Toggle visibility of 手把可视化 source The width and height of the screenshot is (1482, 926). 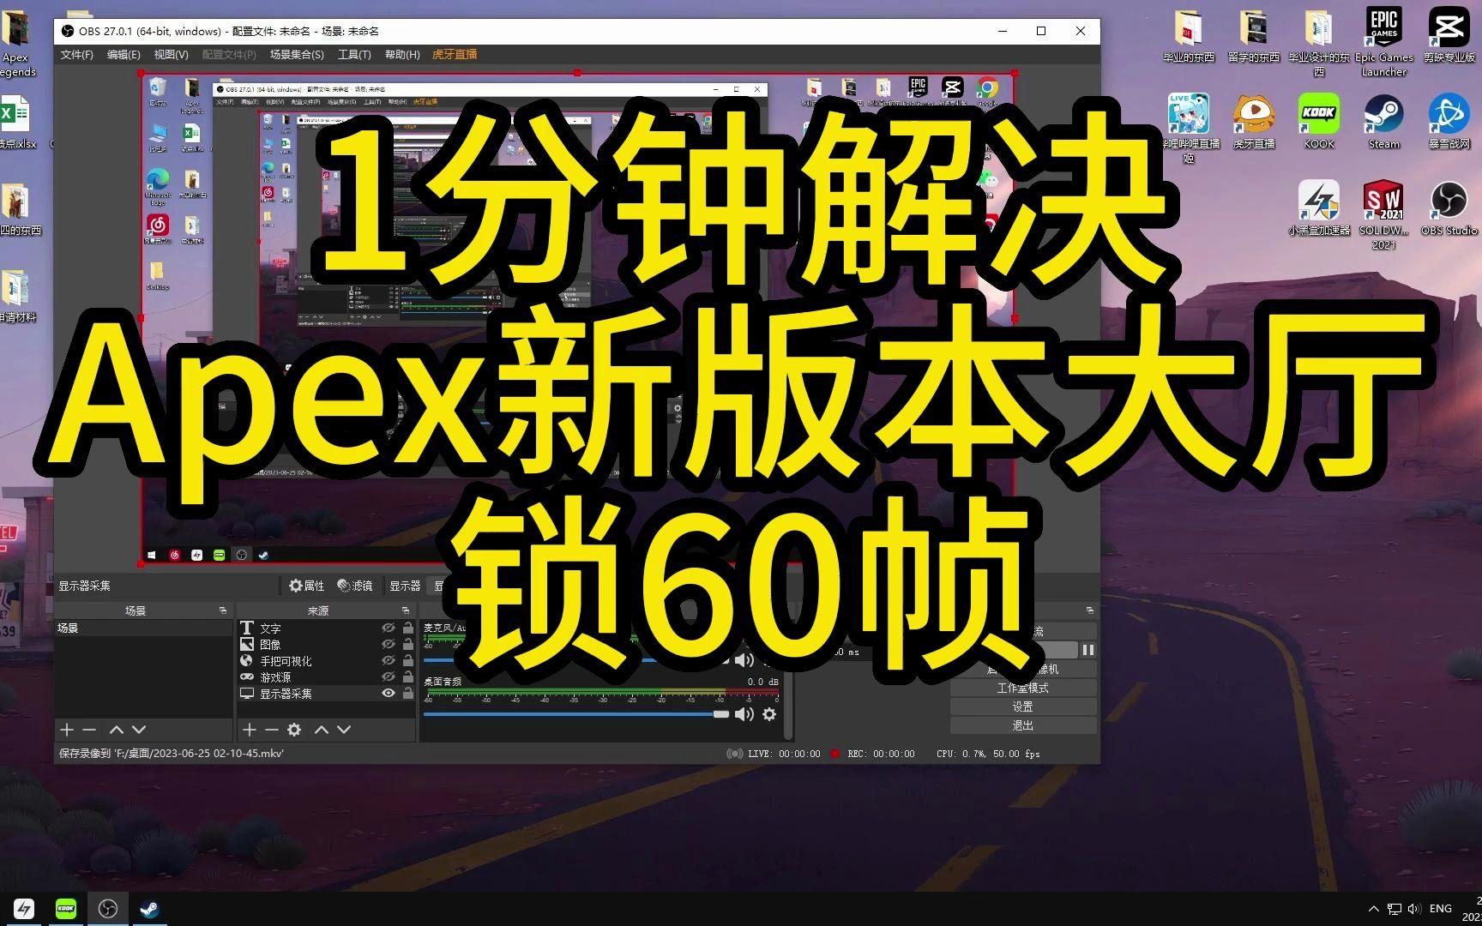389,661
